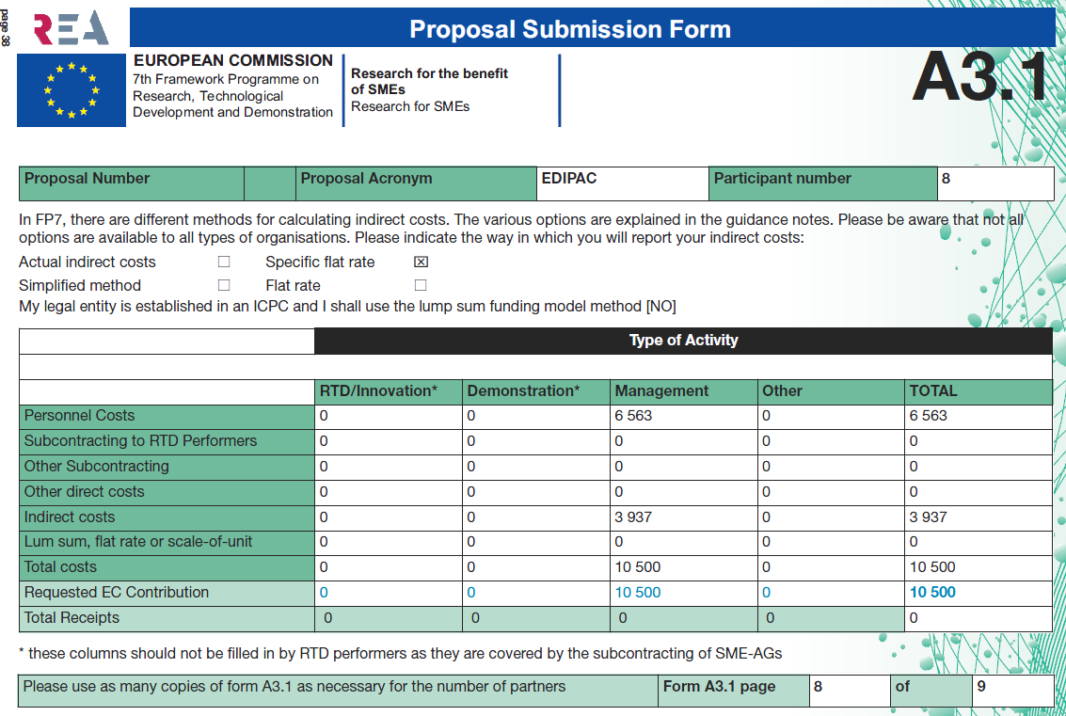
Task: Click the bold Requested EC Contribution TOTAL value
Action: click(x=932, y=593)
